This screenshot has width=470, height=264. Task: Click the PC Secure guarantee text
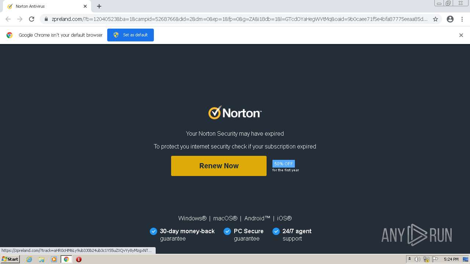click(249, 235)
